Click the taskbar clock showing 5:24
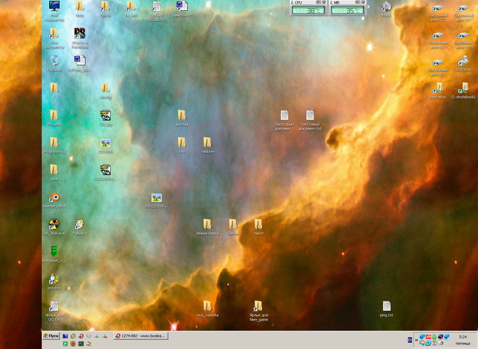The width and height of the screenshot is (478, 349). pyautogui.click(x=463, y=337)
